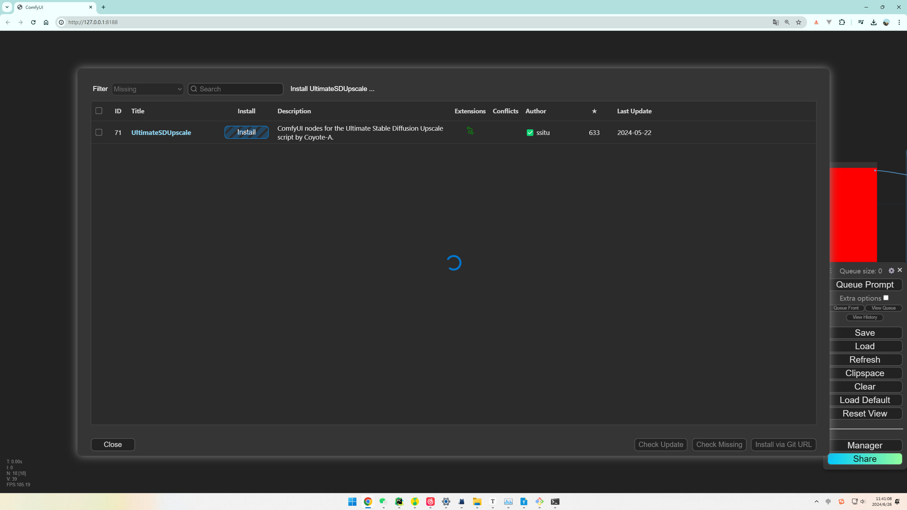Open Chrome from the taskbar
The height and width of the screenshot is (510, 907).
tap(368, 501)
